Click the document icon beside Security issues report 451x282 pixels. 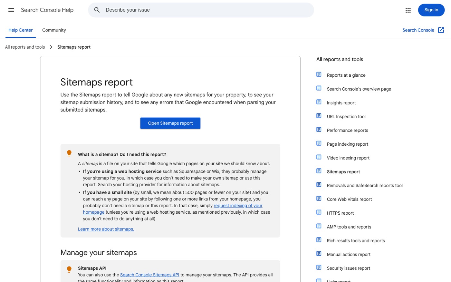pos(319,267)
